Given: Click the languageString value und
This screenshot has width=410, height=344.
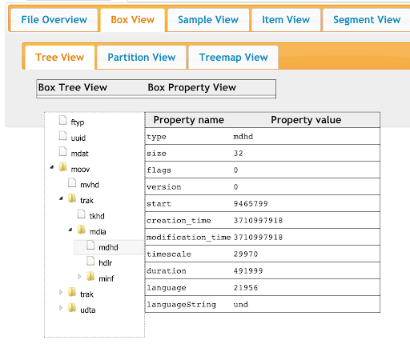Looking at the screenshot, I should coord(241,305).
